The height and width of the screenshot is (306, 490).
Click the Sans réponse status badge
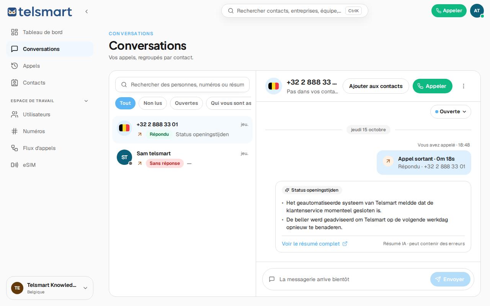click(165, 163)
